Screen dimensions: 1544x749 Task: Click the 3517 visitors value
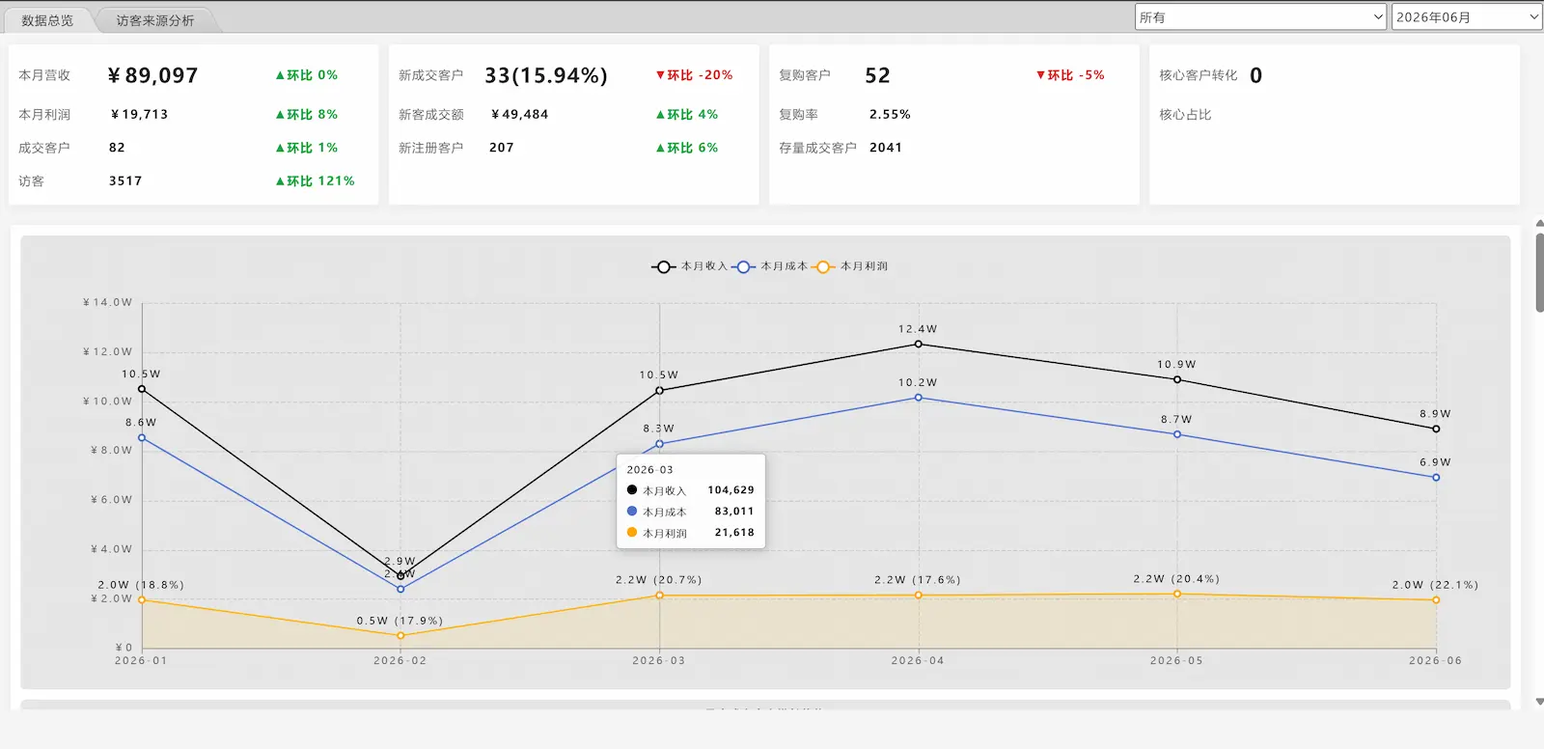[125, 180]
